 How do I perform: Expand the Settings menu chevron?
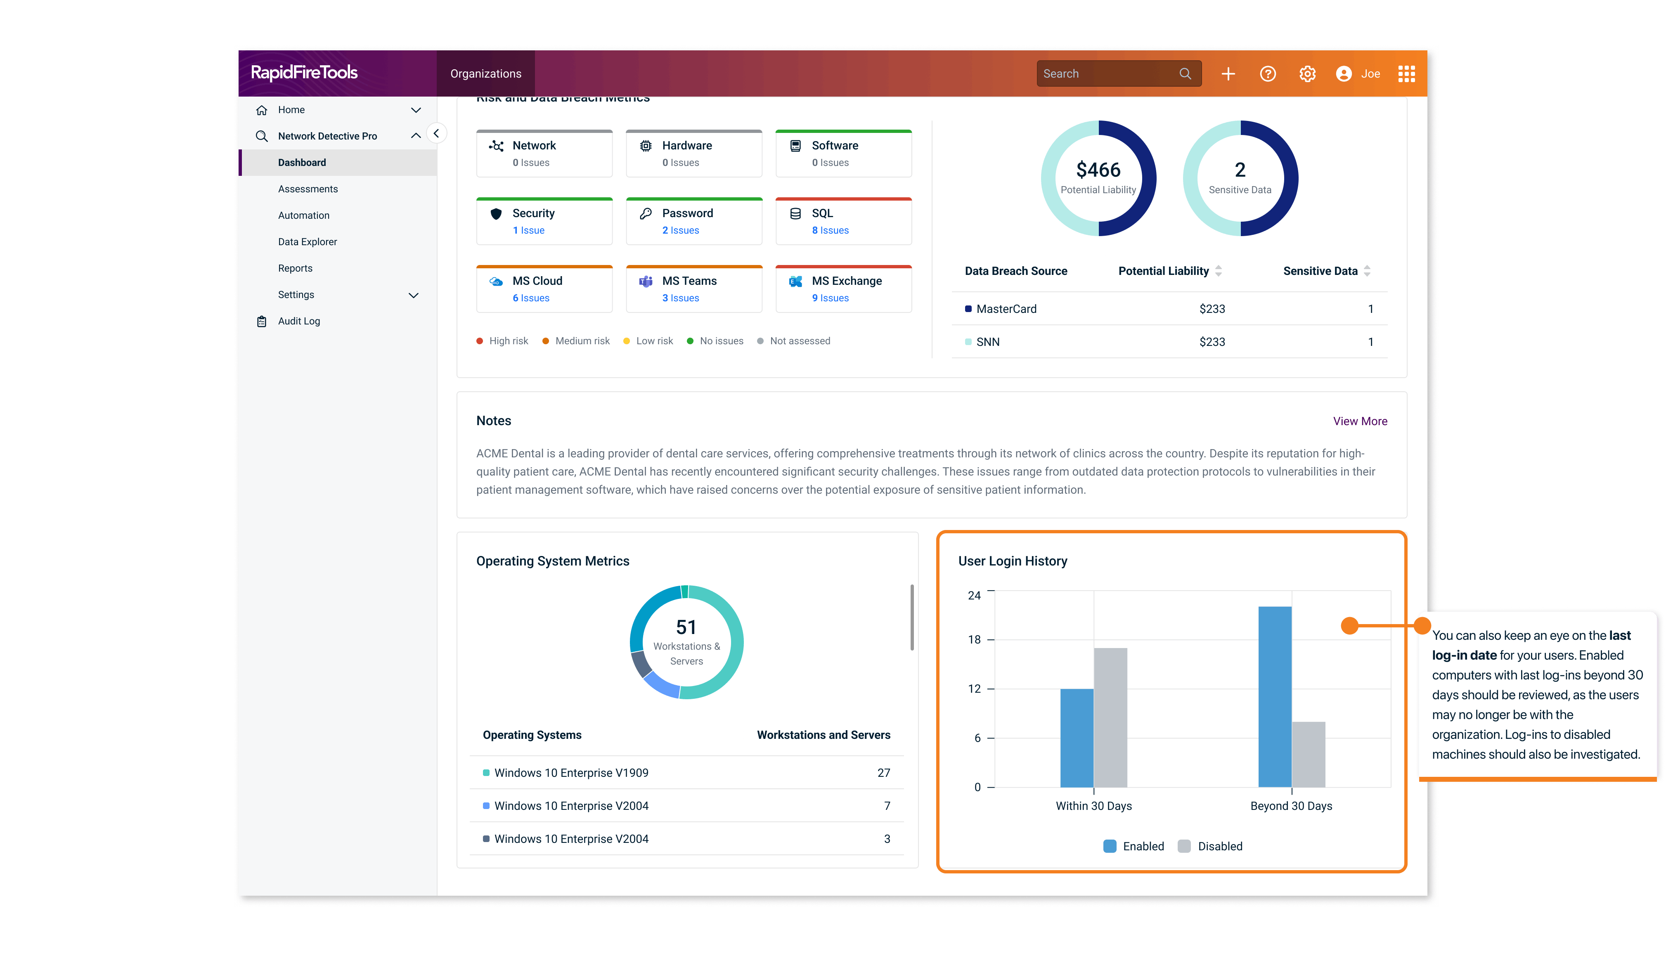tap(413, 295)
